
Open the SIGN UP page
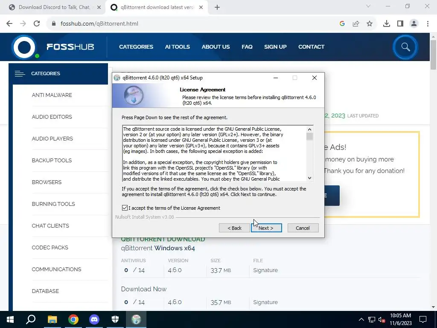[x=275, y=47]
